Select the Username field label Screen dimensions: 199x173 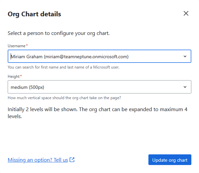(17, 46)
